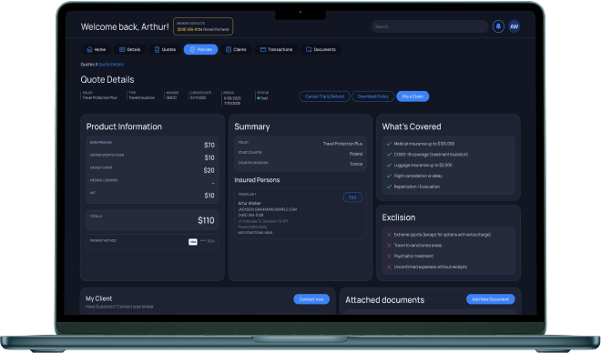Click Travel to sanctioned areas exclusion
Viewport: 601px width, 353px height.
click(x=418, y=246)
